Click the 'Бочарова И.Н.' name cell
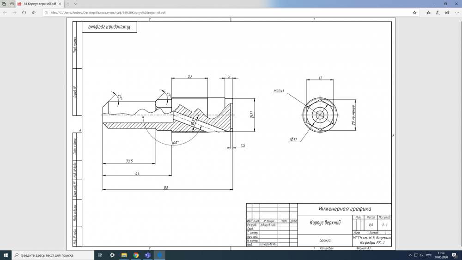 pyautogui.click(x=269, y=244)
